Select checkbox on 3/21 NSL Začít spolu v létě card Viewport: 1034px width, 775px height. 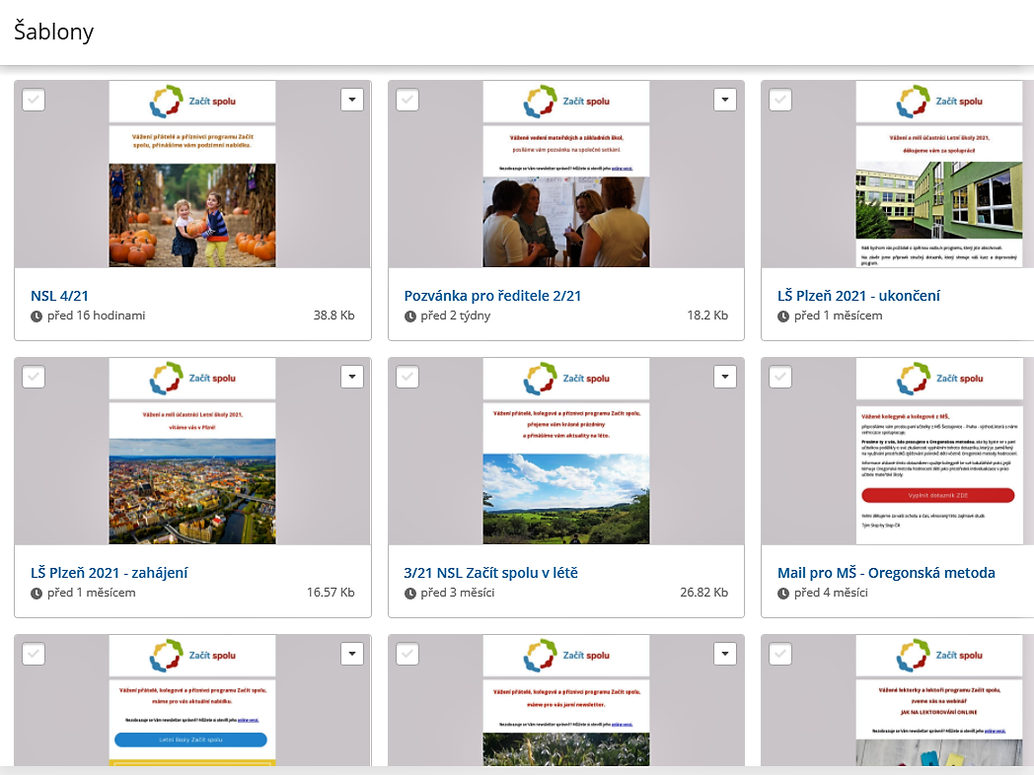tap(407, 377)
